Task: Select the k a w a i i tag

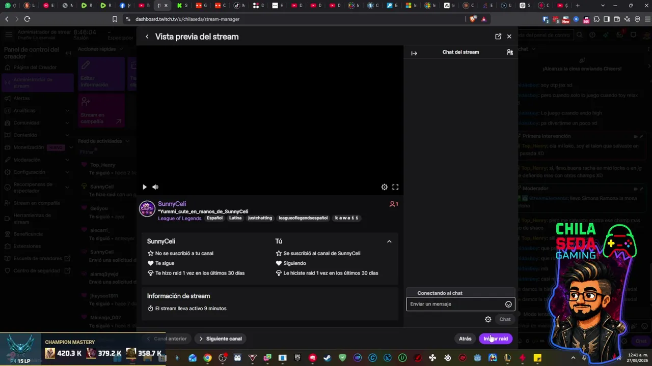Action: 346,218
